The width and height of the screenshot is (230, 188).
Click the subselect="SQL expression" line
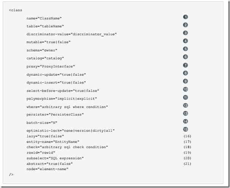coord(55,158)
